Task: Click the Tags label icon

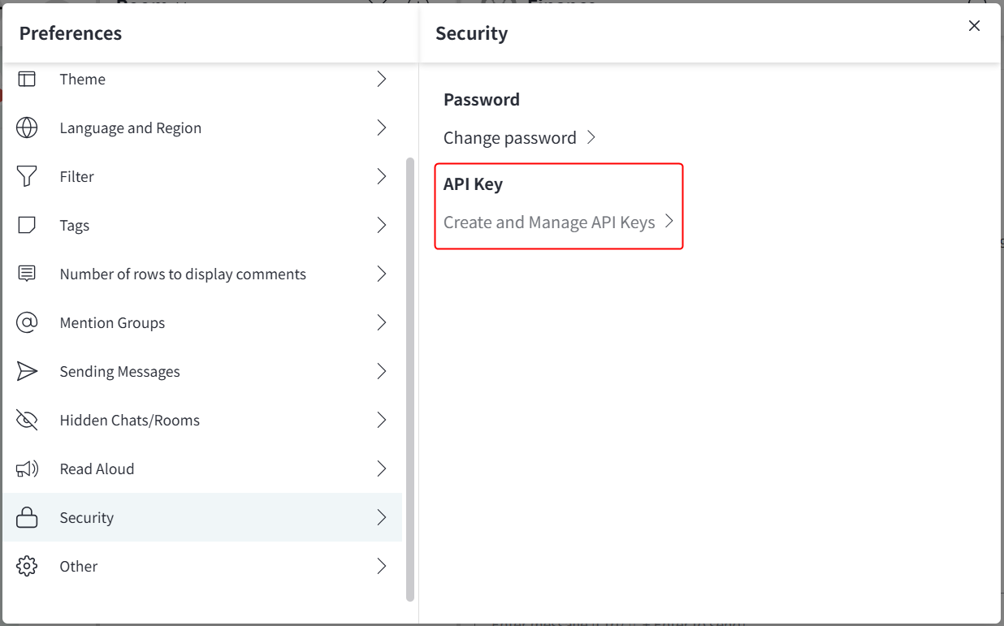Action: (x=27, y=225)
